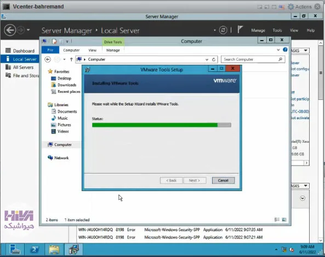Click the Explorer help question mark icon
The width and height of the screenshot is (325, 257).
285,49
